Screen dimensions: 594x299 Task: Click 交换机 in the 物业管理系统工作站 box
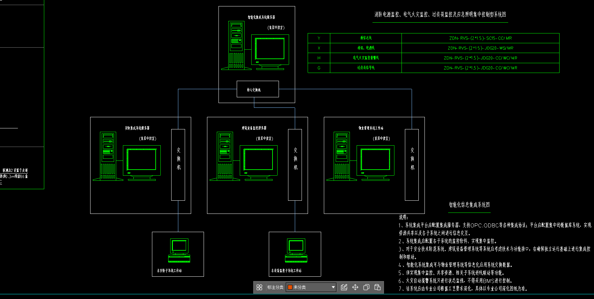point(412,158)
